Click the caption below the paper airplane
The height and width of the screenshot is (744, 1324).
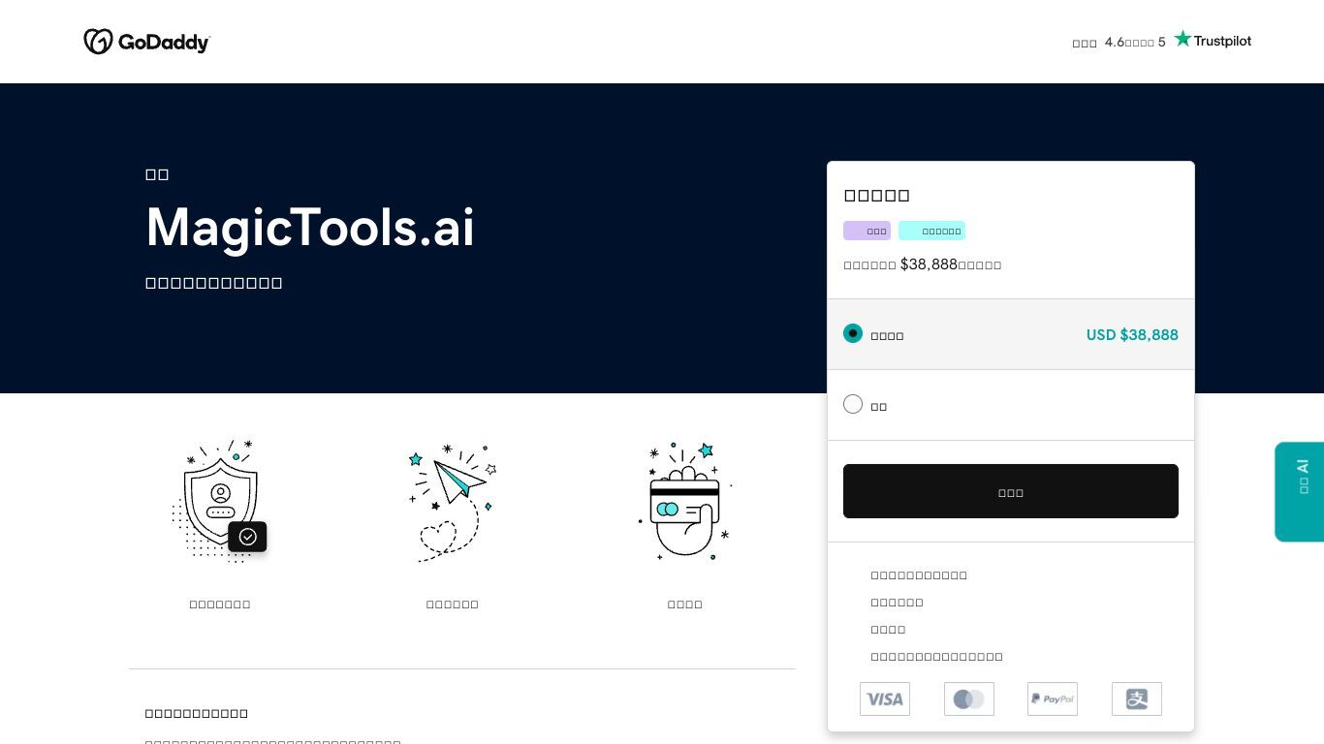(x=453, y=604)
